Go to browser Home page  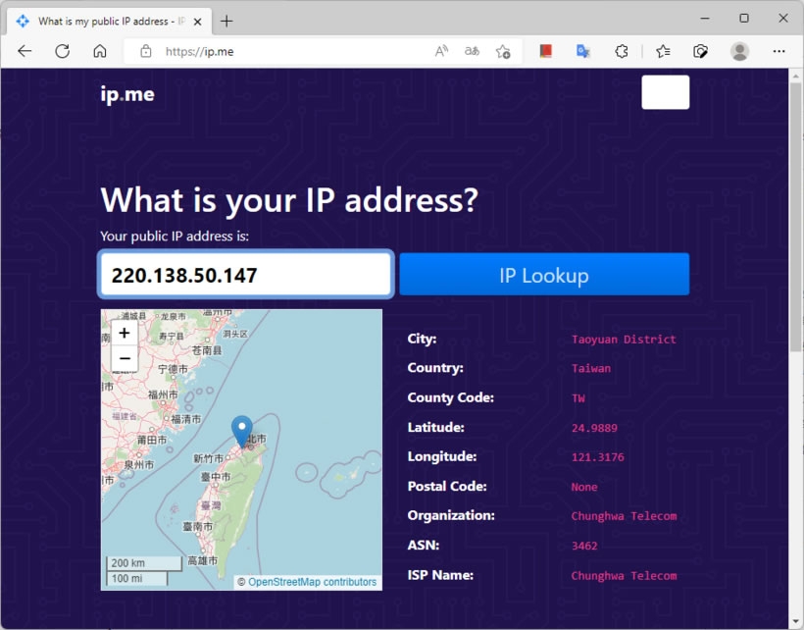coord(99,52)
